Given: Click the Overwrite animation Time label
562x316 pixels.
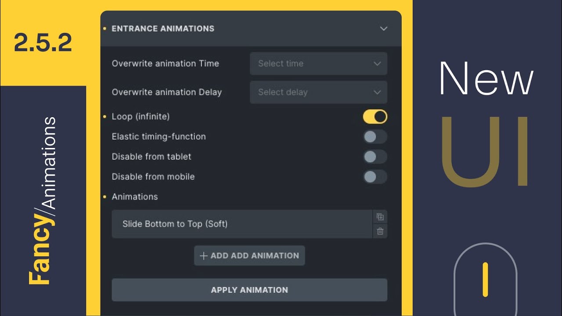Looking at the screenshot, I should (166, 64).
